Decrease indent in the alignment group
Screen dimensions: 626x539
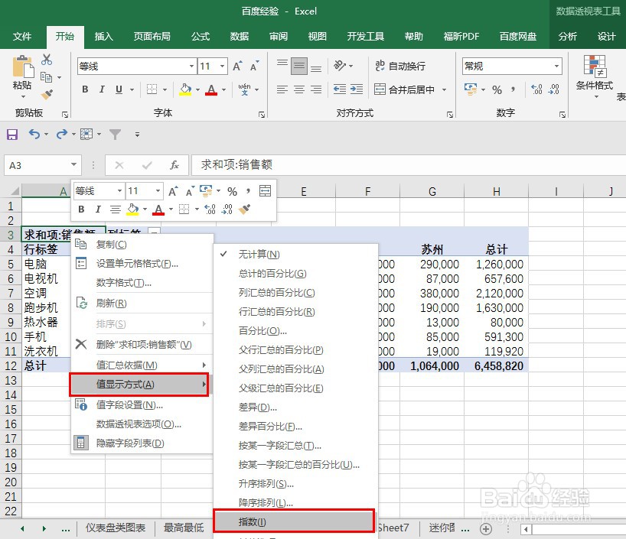tap(340, 89)
